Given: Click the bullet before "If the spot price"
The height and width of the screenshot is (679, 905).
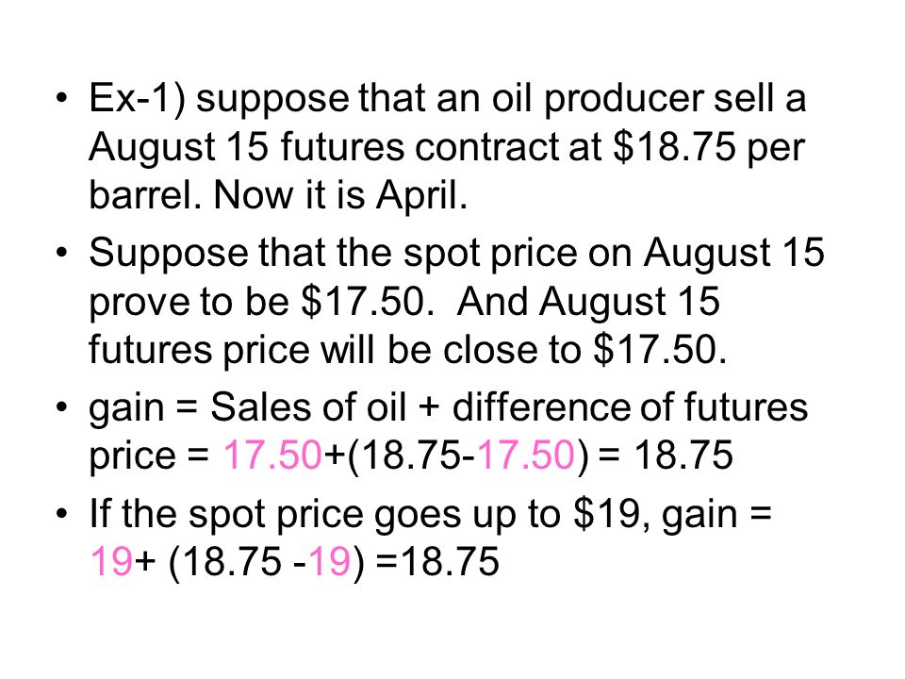Looking at the screenshot, I should point(62,513).
